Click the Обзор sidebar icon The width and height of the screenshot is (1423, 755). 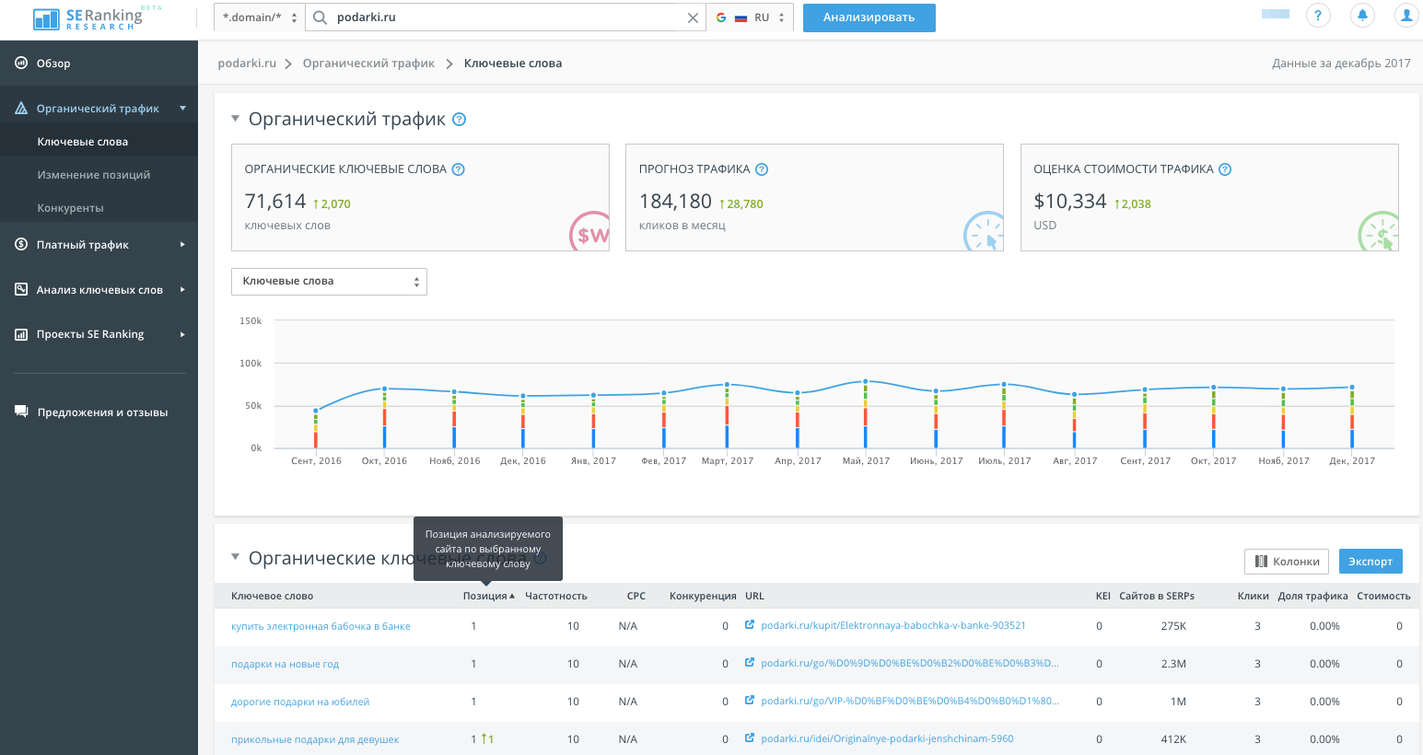[21, 63]
